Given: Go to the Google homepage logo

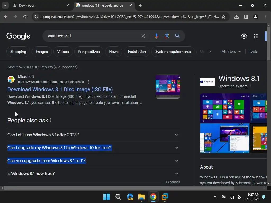Looking at the screenshot, I should [x=18, y=36].
